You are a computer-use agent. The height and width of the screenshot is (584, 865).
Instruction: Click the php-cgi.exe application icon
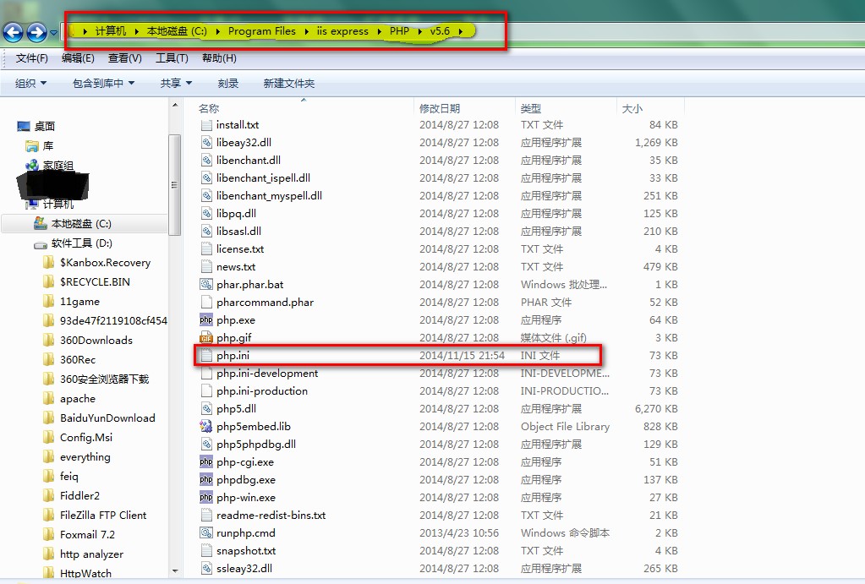pyautogui.click(x=206, y=462)
